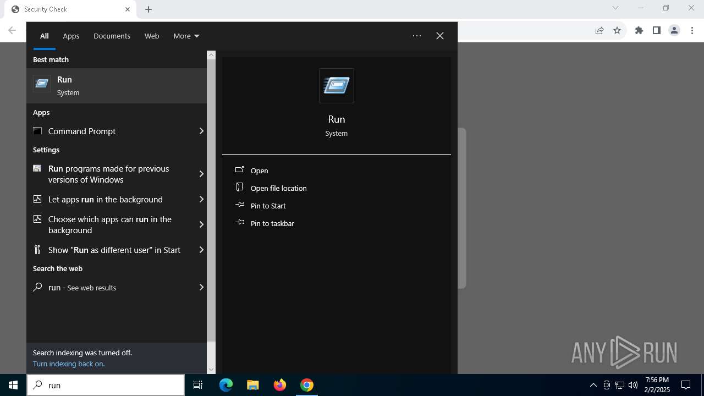Click the web search magnifier icon for run
Screen dimensions: 704x396
[37, 287]
